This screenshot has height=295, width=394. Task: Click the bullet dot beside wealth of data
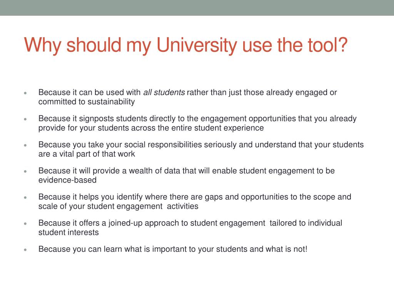tap(25, 171)
